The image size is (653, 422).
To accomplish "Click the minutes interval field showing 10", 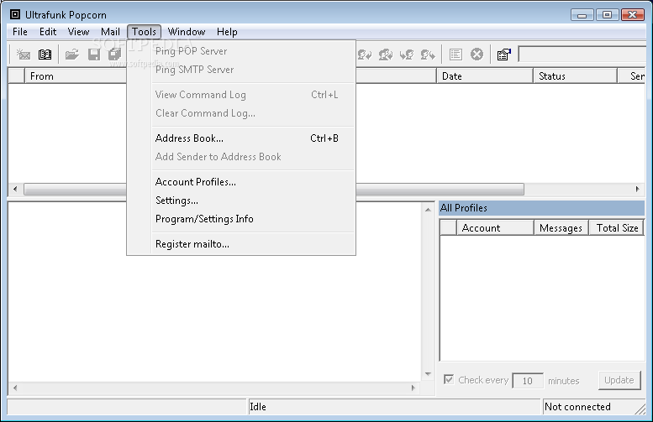I will pos(528,380).
